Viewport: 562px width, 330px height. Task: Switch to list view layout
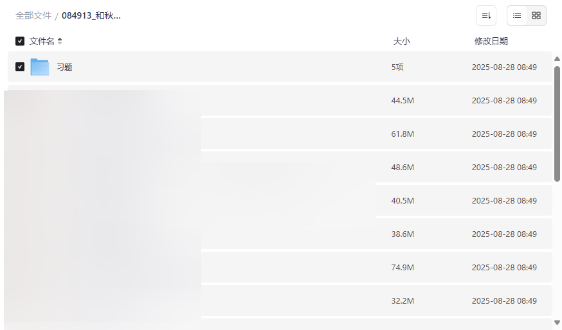pyautogui.click(x=517, y=15)
